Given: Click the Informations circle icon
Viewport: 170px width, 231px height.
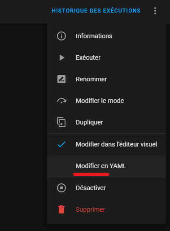Looking at the screenshot, I should point(61,36).
